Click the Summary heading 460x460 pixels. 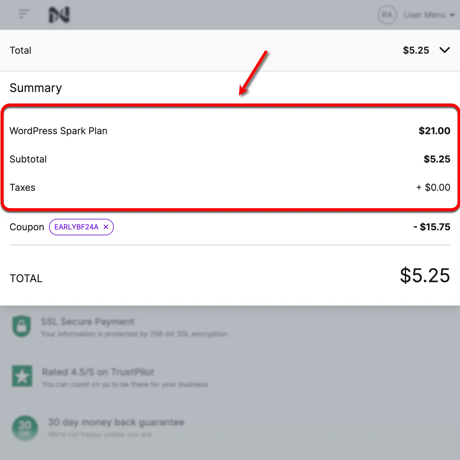[x=36, y=87]
